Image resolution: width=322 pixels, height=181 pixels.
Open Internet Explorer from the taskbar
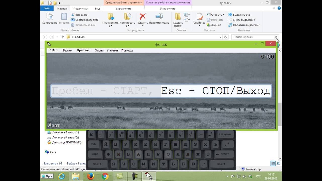(x=61, y=176)
